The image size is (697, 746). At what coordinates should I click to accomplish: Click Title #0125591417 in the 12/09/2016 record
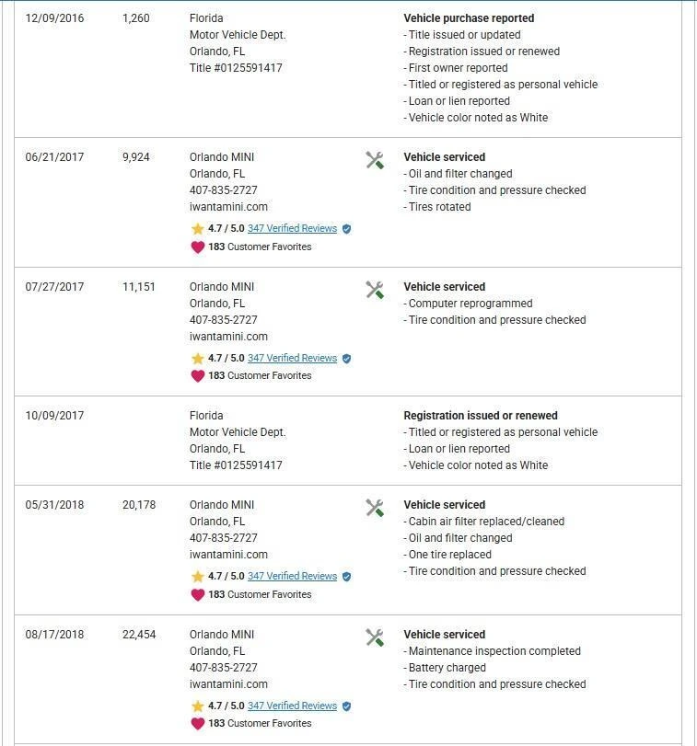click(x=236, y=68)
